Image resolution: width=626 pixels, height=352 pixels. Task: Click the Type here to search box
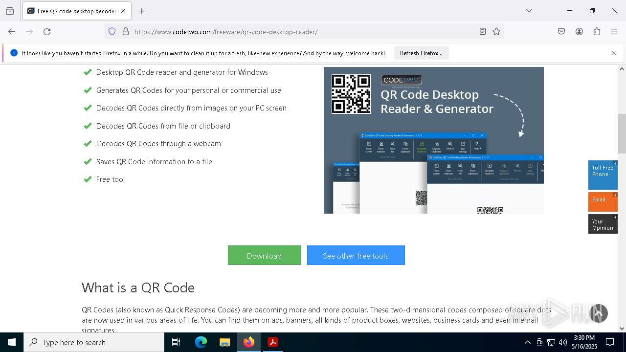coord(94,342)
